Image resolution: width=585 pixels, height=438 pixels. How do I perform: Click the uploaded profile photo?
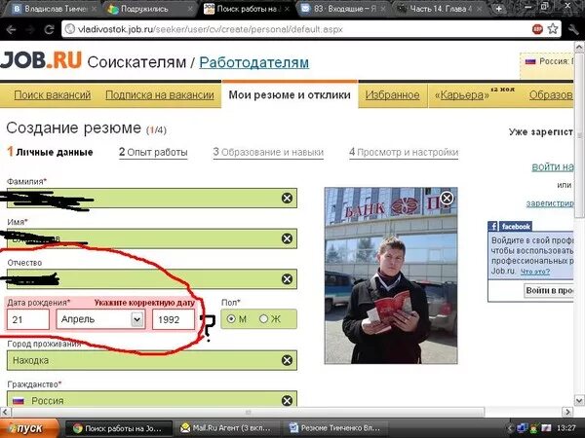point(391,275)
